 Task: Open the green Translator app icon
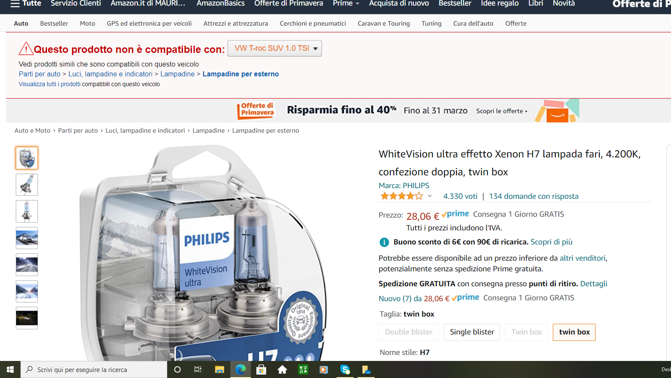(303, 369)
